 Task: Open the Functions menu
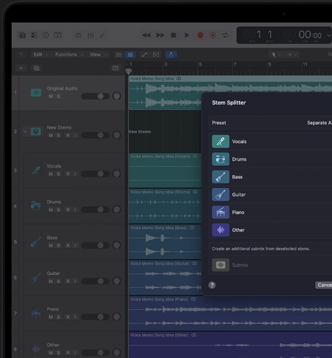(x=69, y=55)
